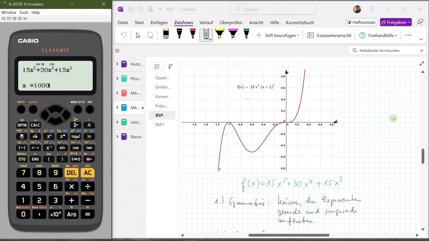Image resolution: width=429 pixels, height=241 pixels.
Task: Click the calculator OPTN key
Action: tap(22, 125)
